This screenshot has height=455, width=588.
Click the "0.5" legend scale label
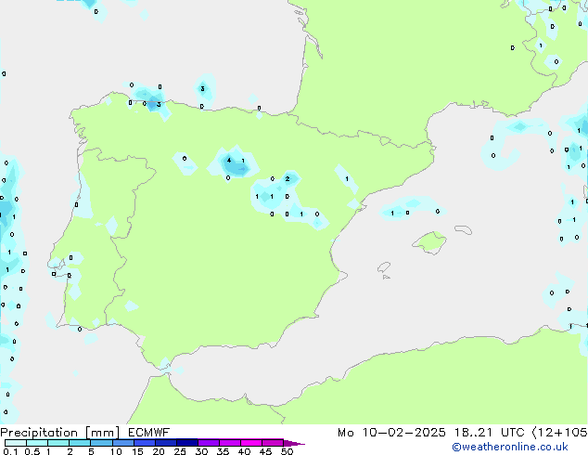32,451
